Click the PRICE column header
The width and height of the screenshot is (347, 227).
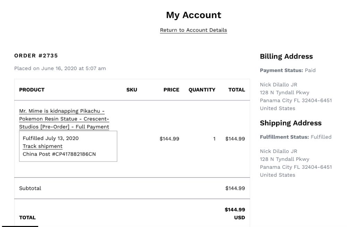point(171,90)
